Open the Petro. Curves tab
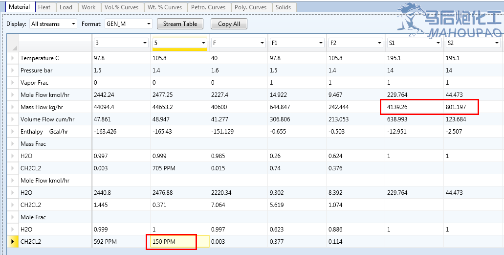504x255 pixels. click(x=208, y=7)
